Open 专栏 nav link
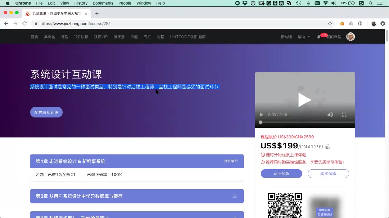 (147, 37)
